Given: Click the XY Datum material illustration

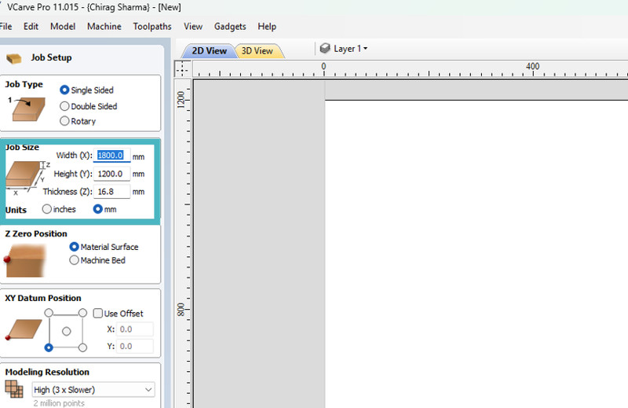Looking at the screenshot, I should (24, 329).
